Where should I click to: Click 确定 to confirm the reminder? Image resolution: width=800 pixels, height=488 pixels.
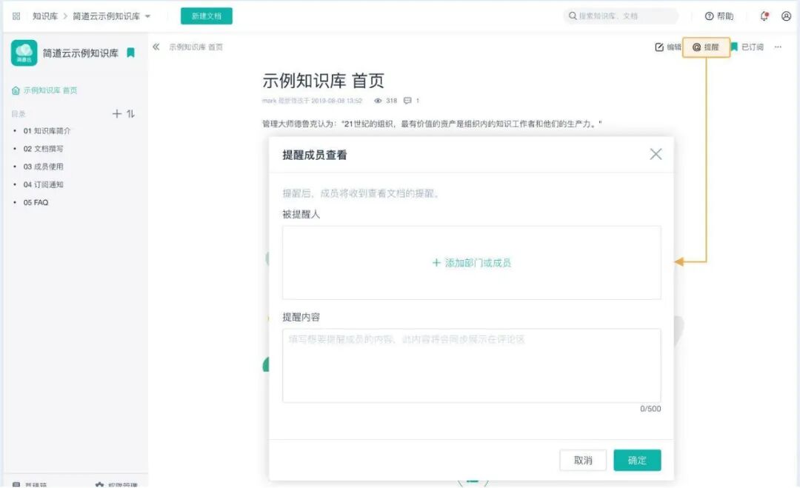click(x=637, y=459)
